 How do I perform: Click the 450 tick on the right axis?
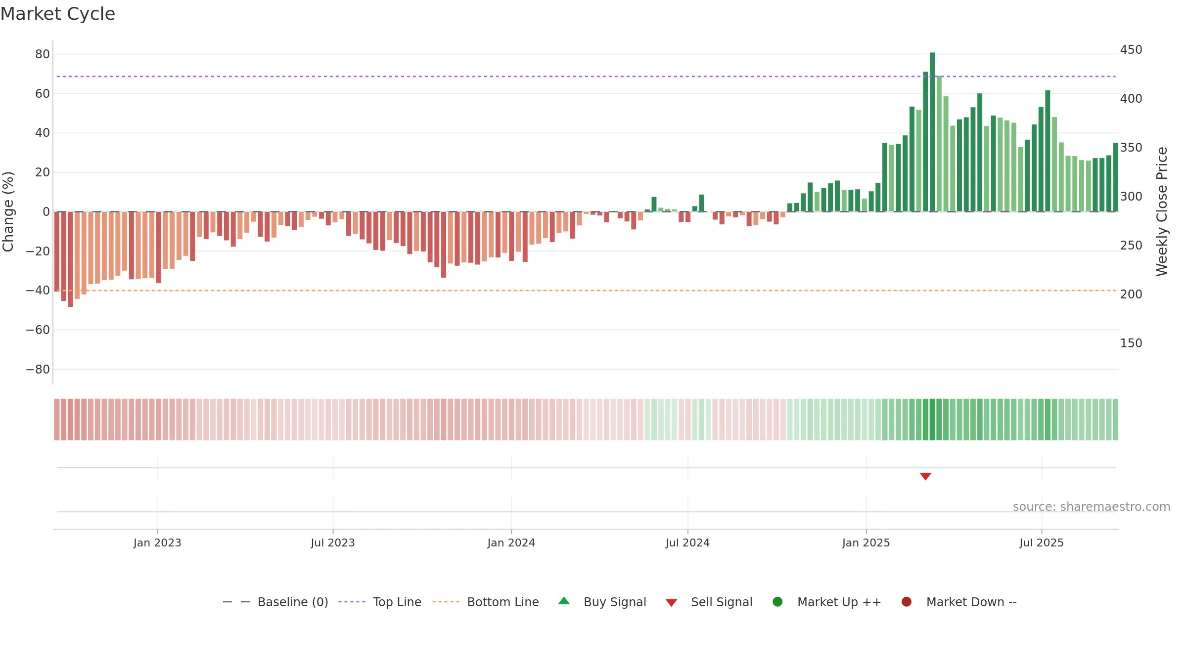(x=1131, y=50)
